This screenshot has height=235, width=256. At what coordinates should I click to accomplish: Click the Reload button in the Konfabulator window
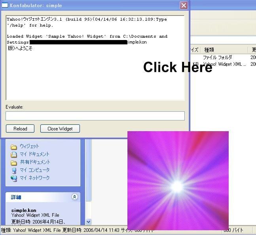[20, 128]
